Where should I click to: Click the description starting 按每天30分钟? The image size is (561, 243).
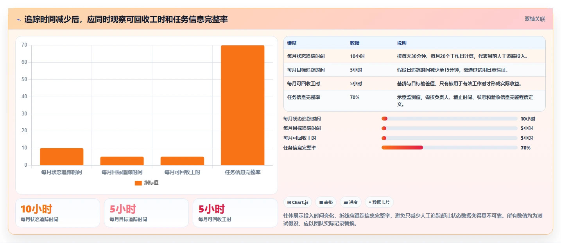[x=463, y=56]
